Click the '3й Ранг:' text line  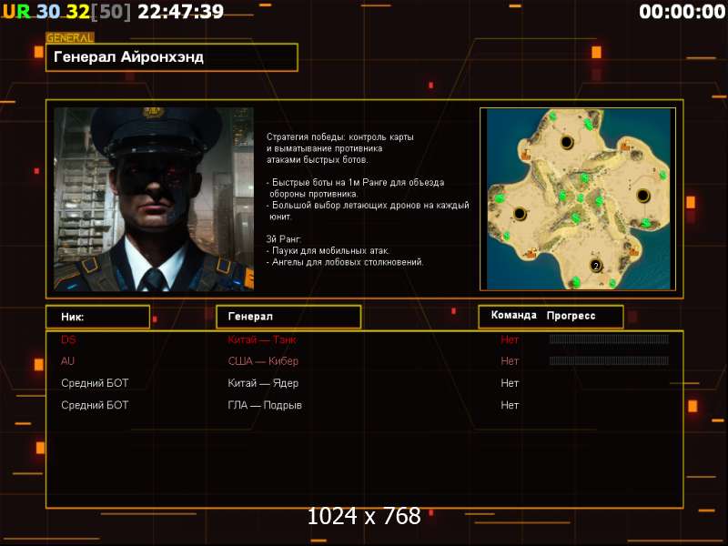(x=284, y=239)
